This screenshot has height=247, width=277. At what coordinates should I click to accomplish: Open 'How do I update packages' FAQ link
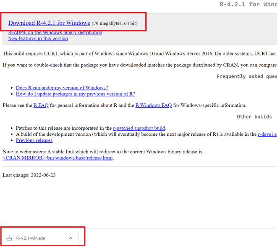pos(76,94)
